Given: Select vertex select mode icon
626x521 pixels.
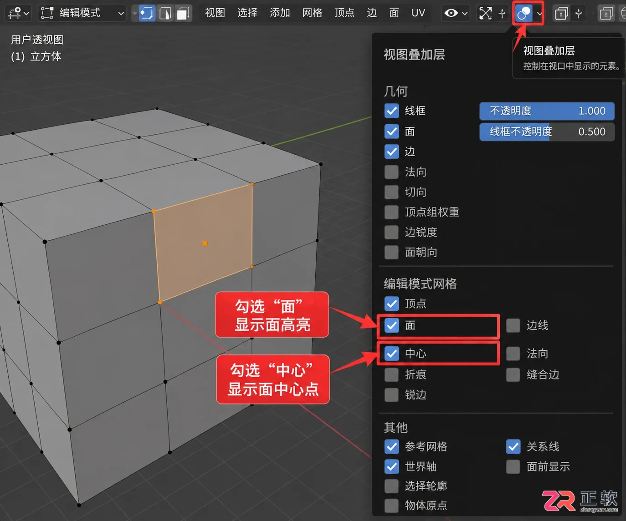Looking at the screenshot, I should pos(147,13).
